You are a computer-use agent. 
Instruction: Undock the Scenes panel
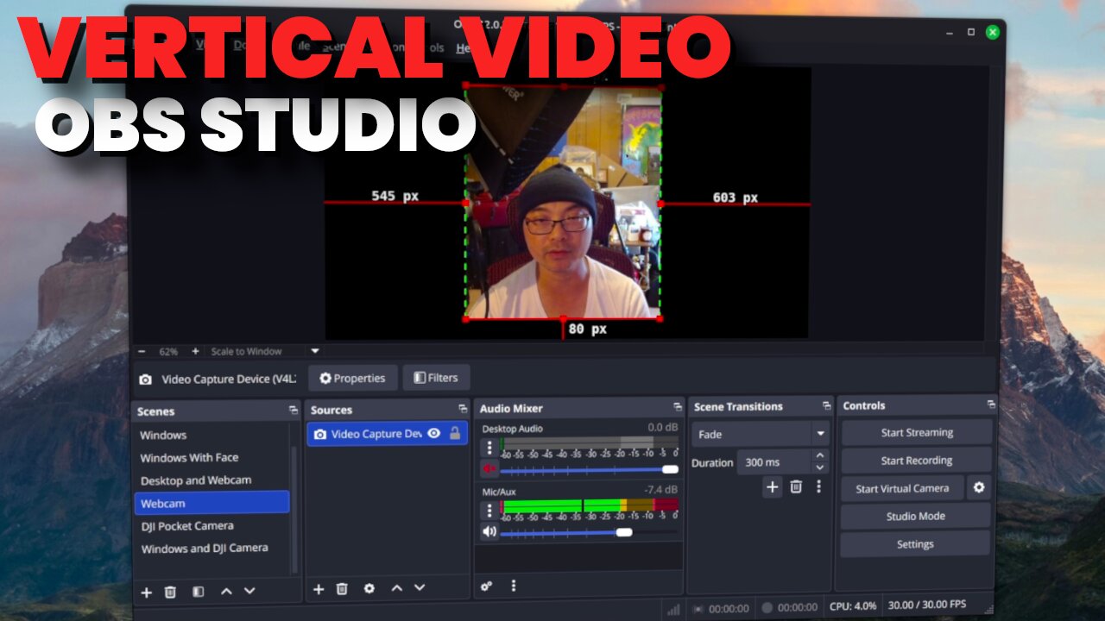294,411
